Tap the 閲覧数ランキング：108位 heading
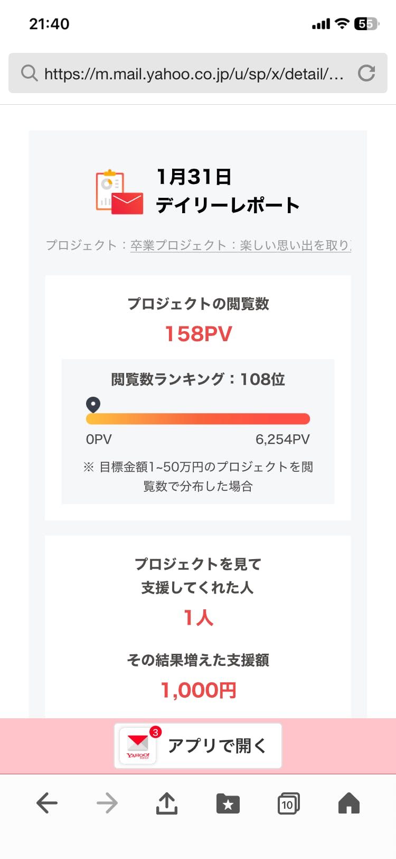Screen dimensions: 396x859 pyautogui.click(x=198, y=379)
